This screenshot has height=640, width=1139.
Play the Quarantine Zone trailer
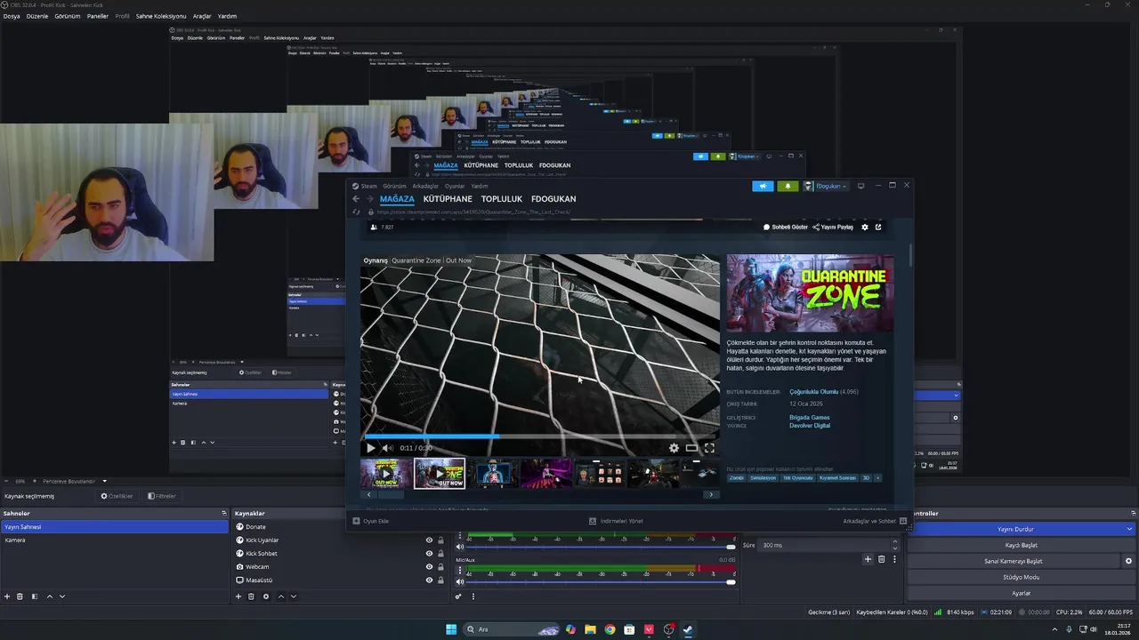pyautogui.click(x=371, y=448)
